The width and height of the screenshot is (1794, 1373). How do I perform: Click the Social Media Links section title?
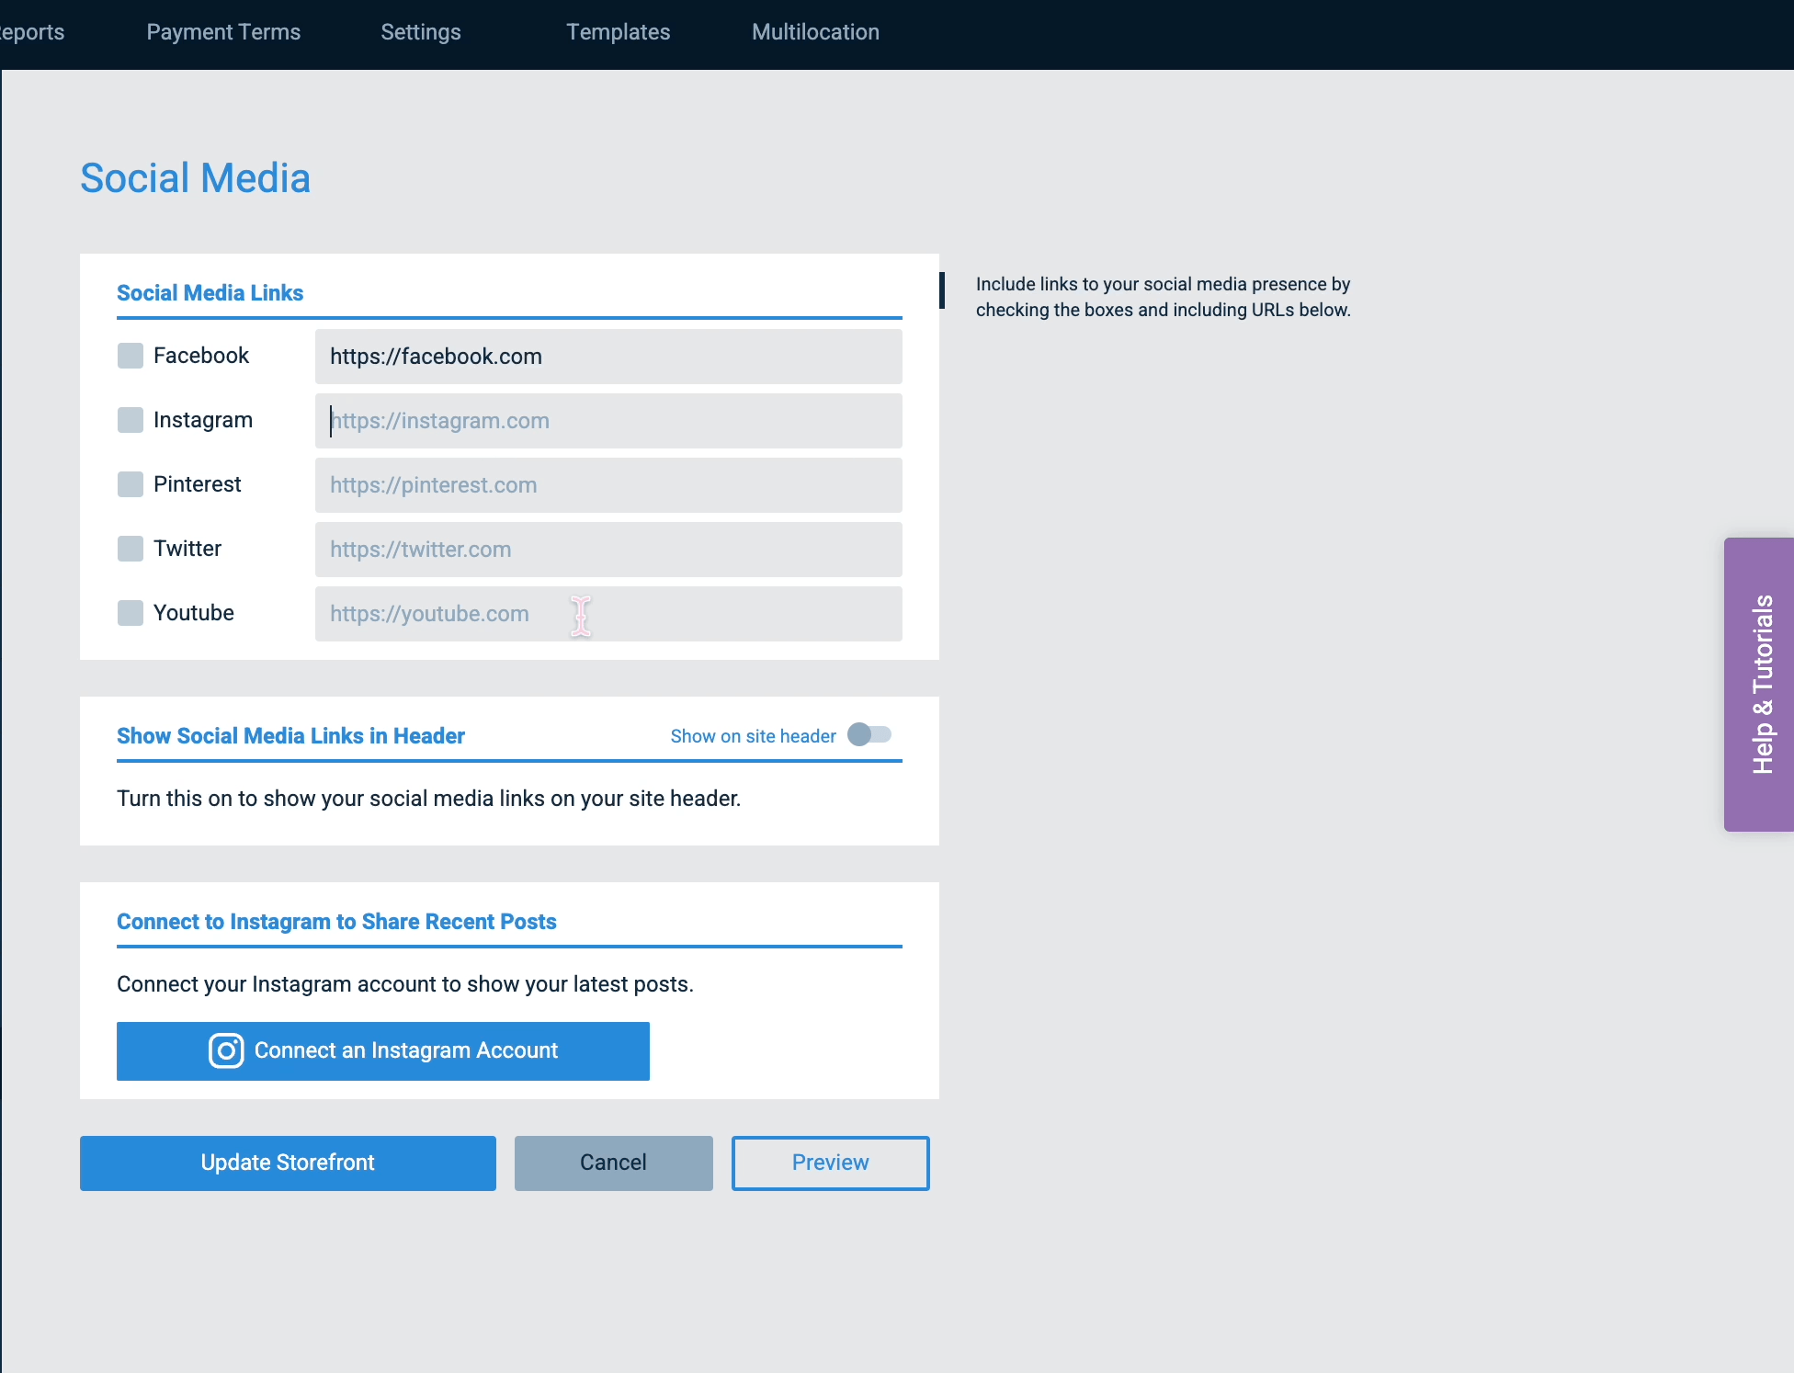coord(210,293)
